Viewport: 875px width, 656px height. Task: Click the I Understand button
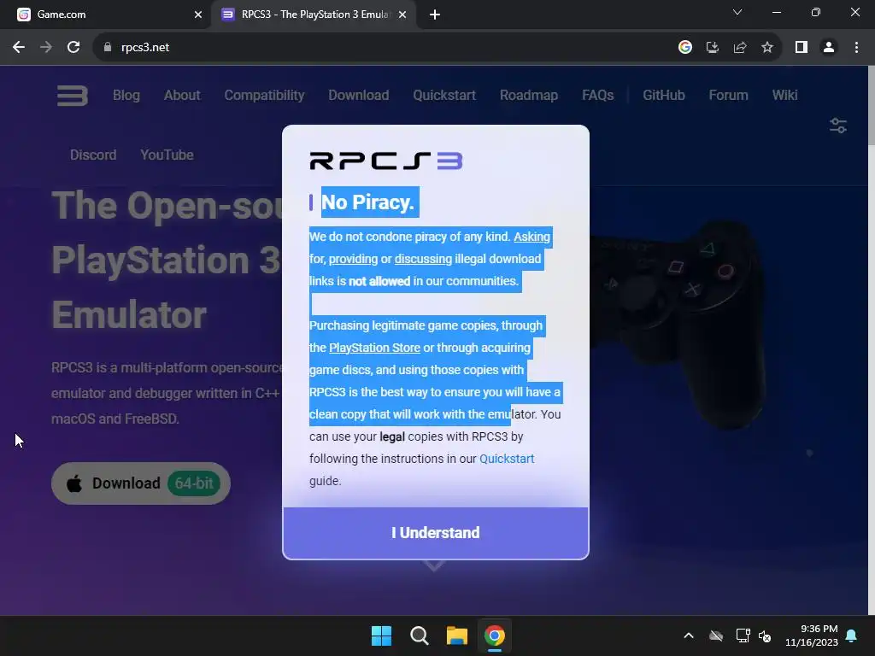435,533
